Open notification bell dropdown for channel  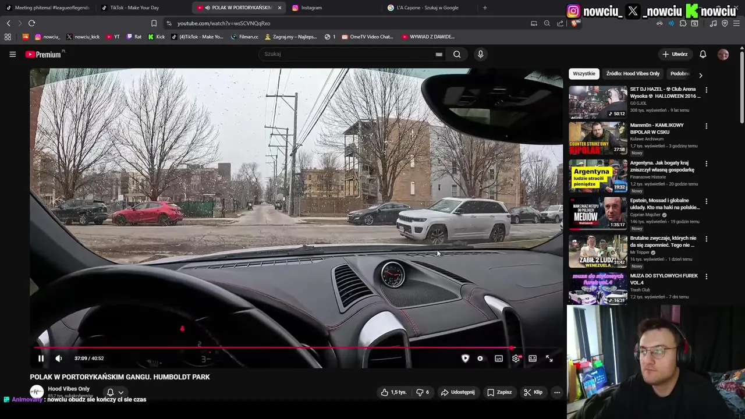click(114, 392)
